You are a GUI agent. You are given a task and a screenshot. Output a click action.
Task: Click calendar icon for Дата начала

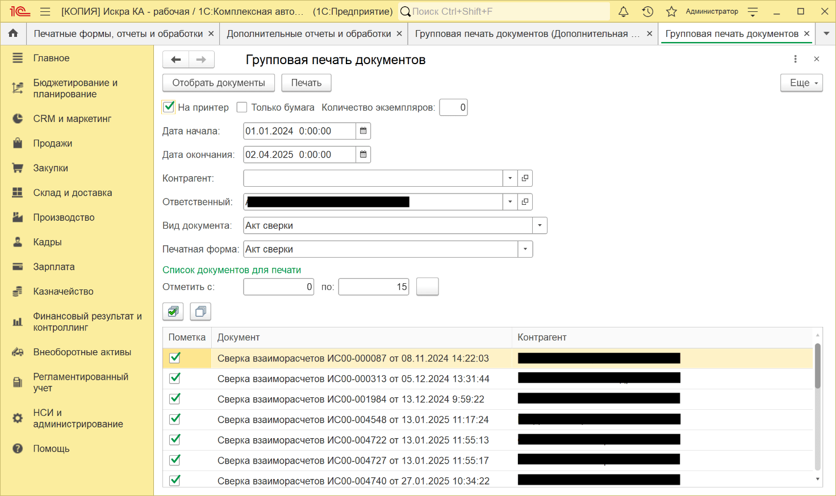click(363, 131)
